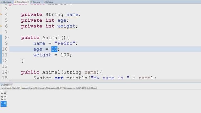Click the highlighted 18 in console output
This screenshot has width=201, height=113.
(3, 104)
